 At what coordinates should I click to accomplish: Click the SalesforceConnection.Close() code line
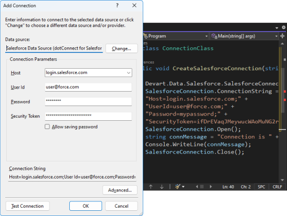[x=195, y=152]
